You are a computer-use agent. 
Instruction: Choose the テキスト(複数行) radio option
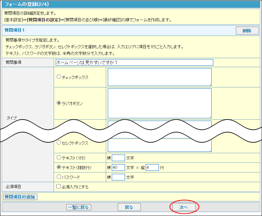click(59, 167)
